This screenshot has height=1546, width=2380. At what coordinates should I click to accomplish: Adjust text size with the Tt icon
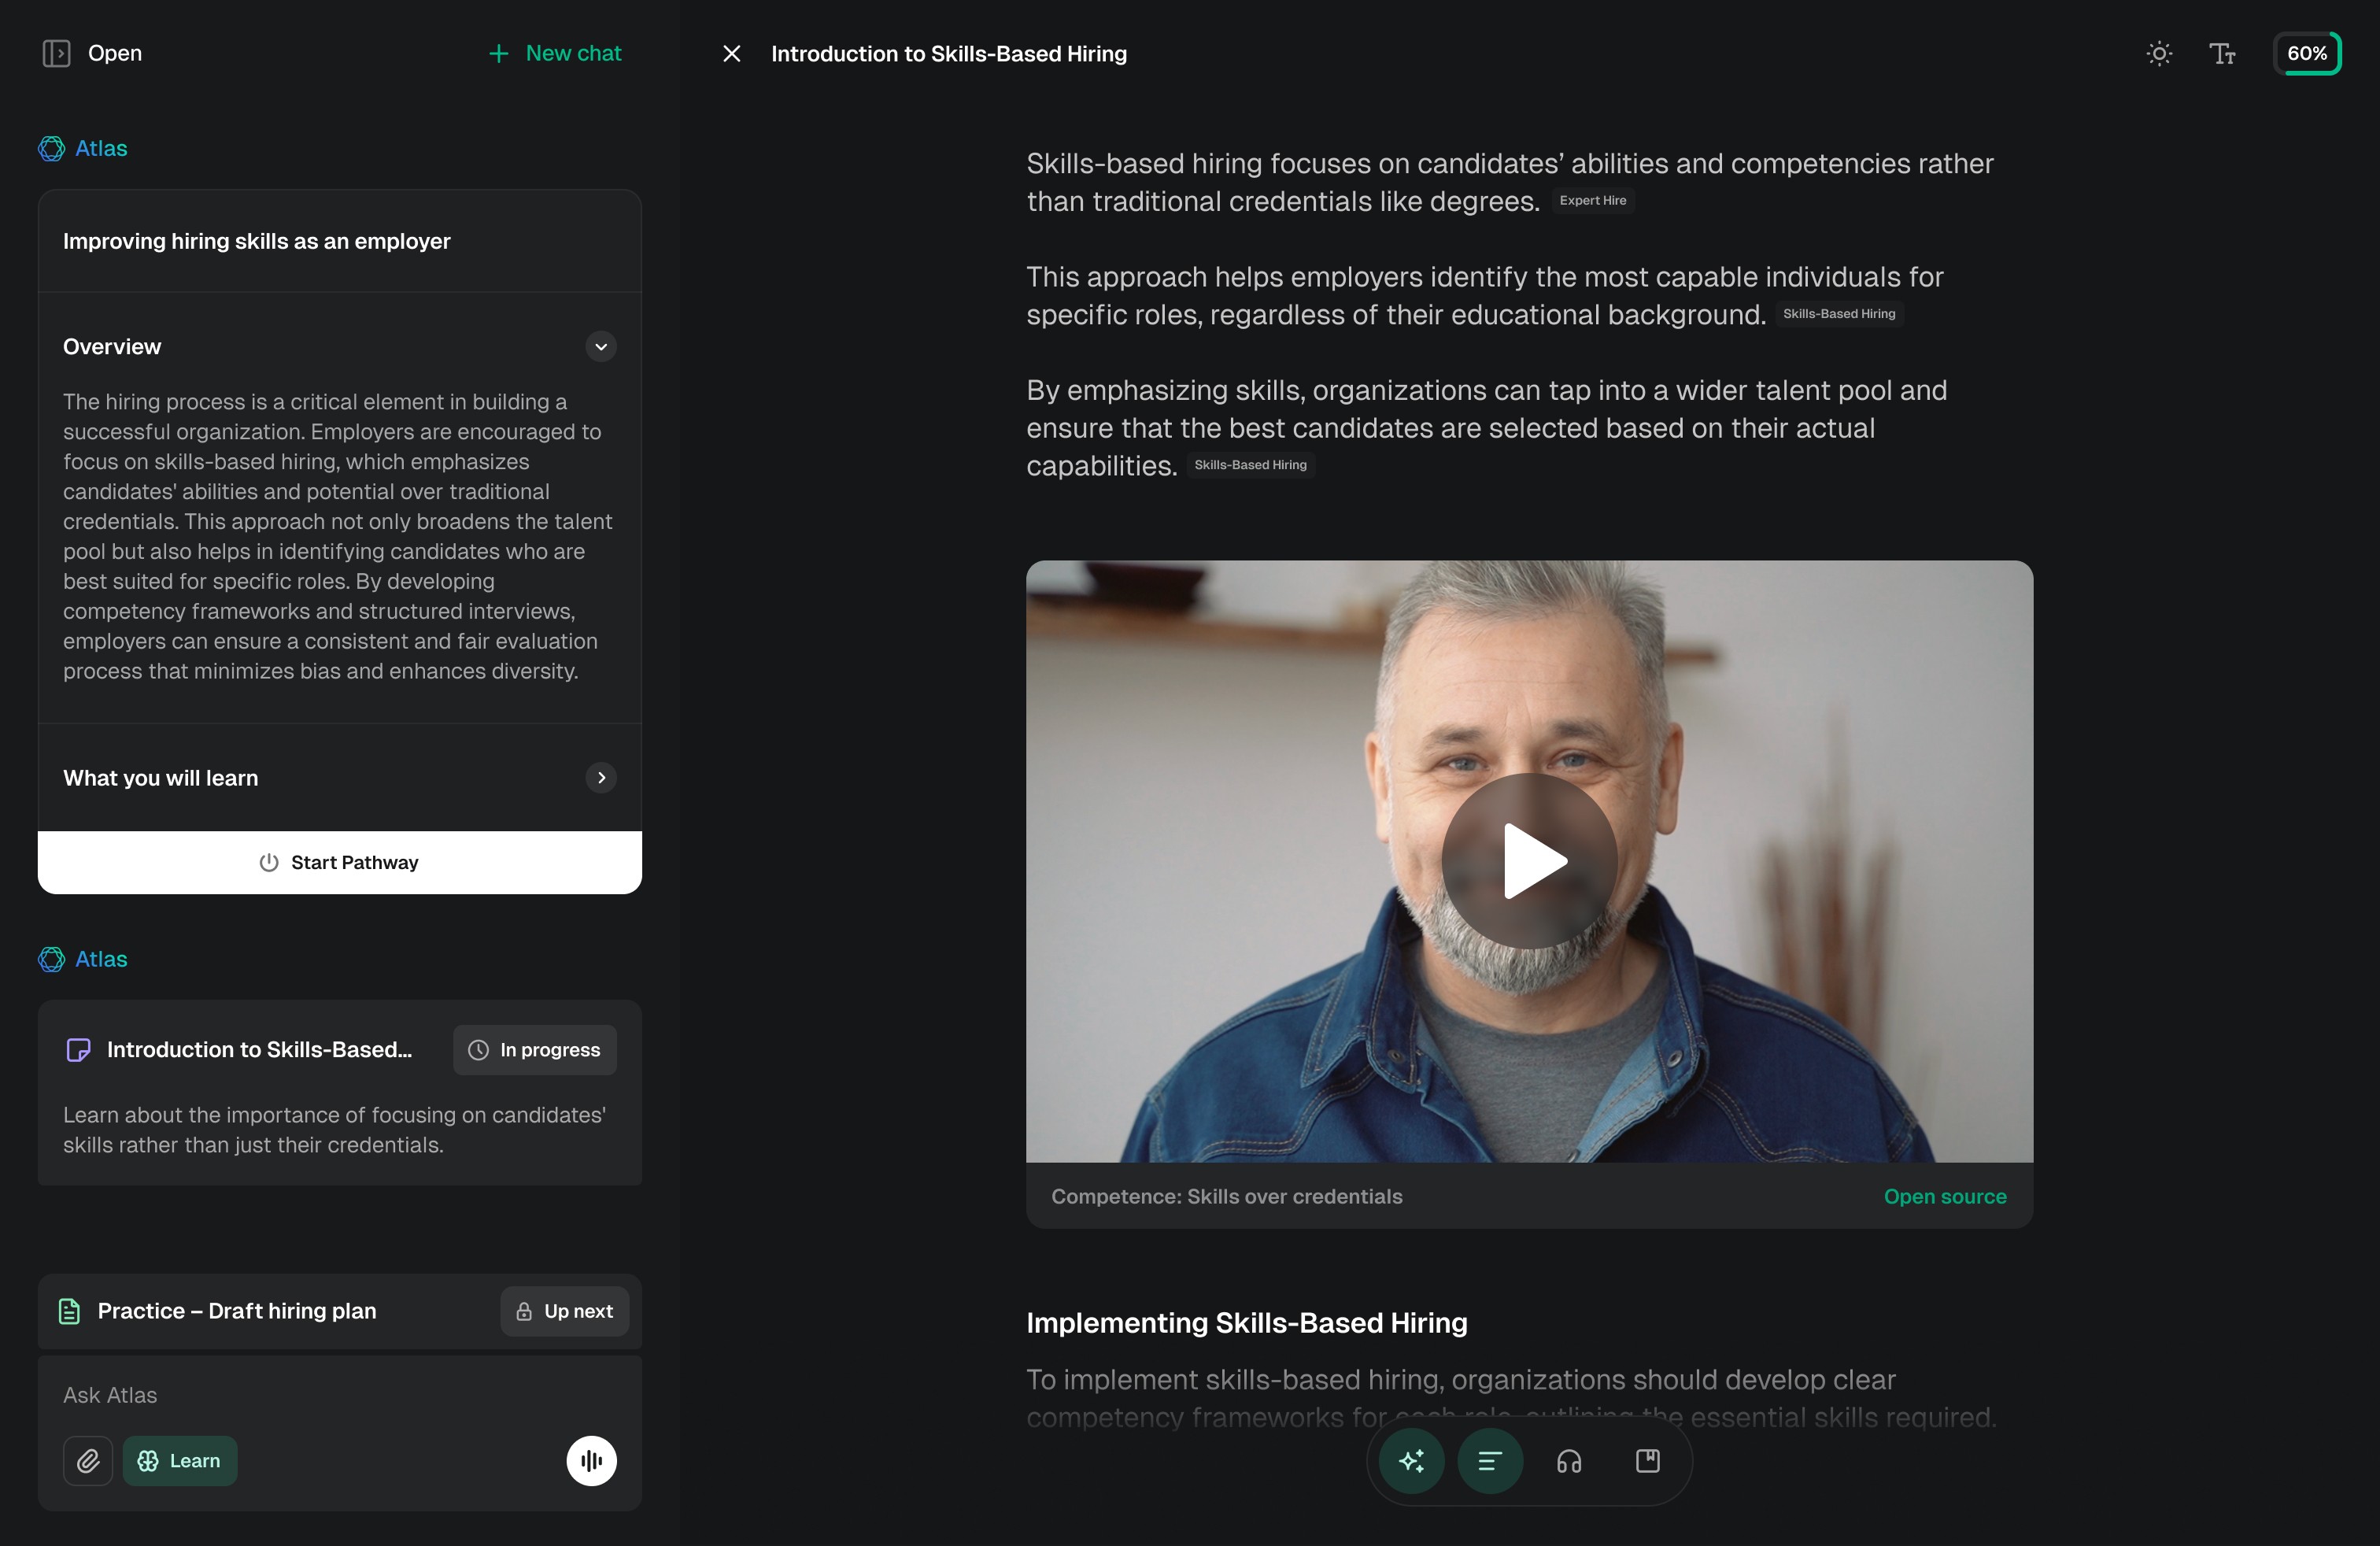point(2222,53)
